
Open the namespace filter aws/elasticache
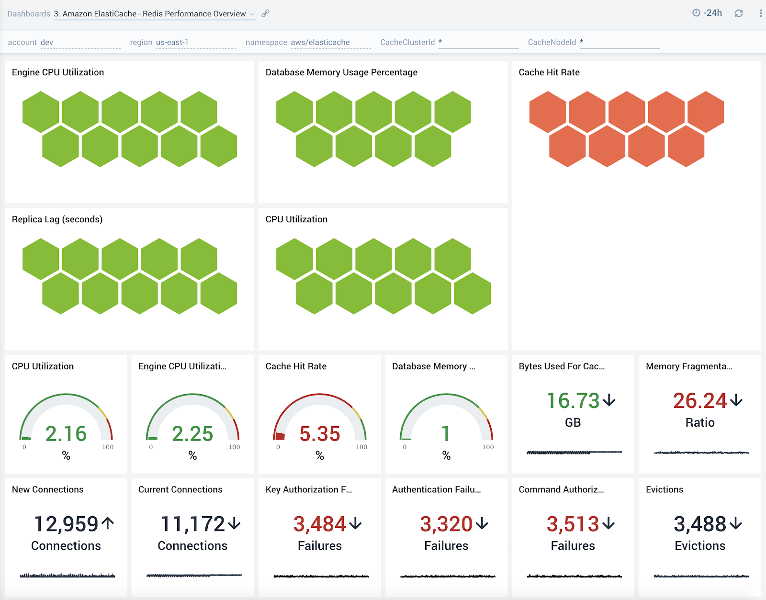click(x=319, y=42)
